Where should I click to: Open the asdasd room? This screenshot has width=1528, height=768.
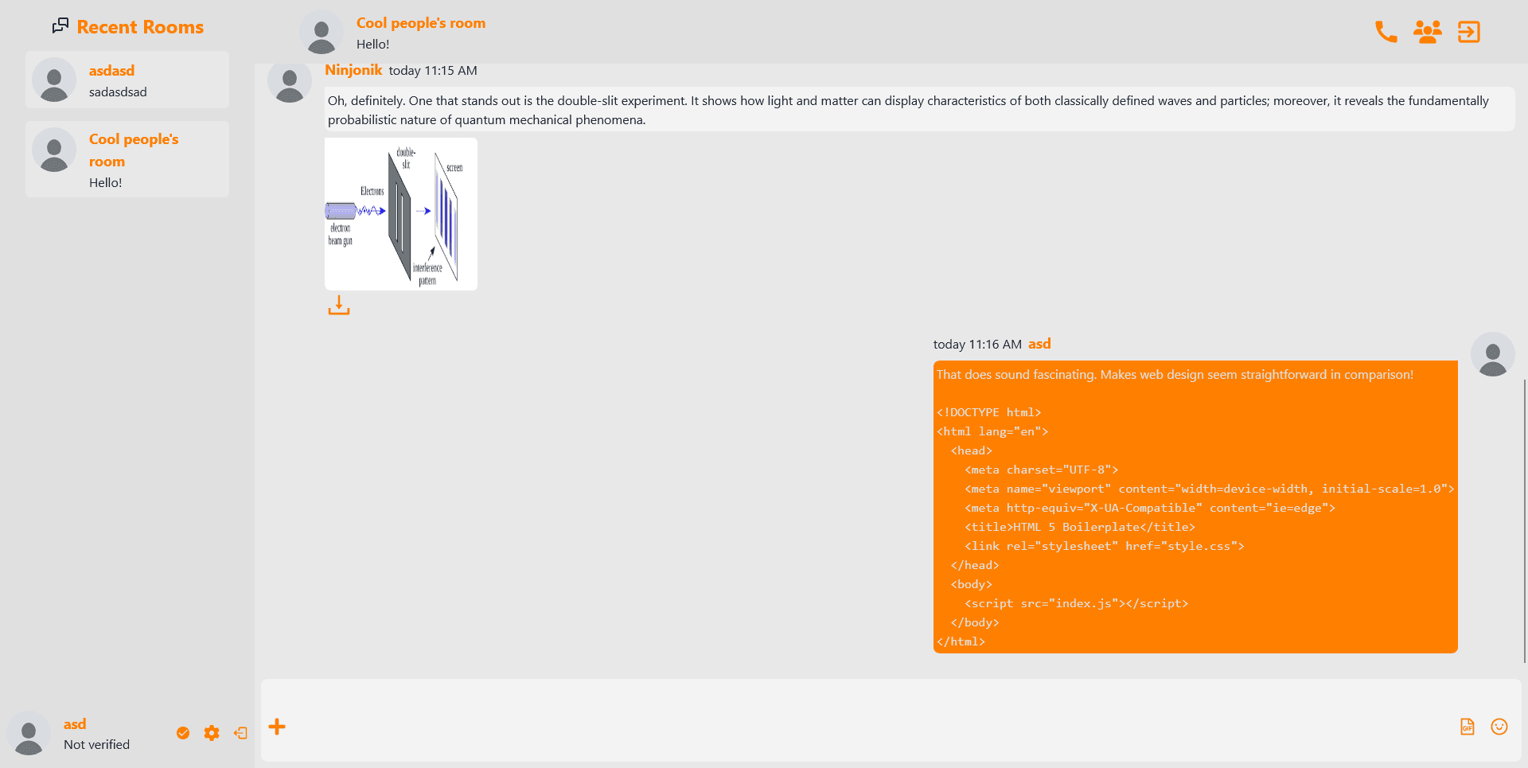[x=127, y=80]
